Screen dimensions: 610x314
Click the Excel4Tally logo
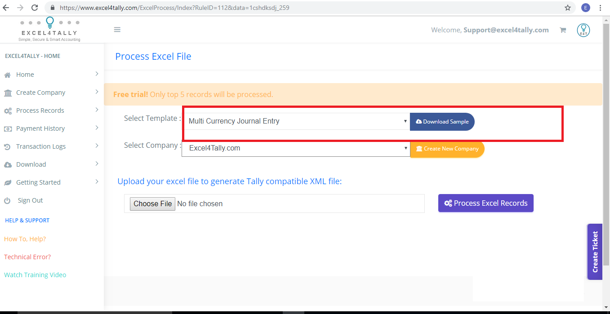(49, 30)
